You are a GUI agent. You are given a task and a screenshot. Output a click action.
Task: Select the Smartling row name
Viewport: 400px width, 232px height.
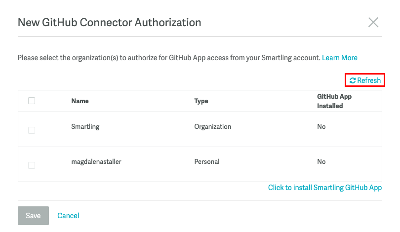85,127
